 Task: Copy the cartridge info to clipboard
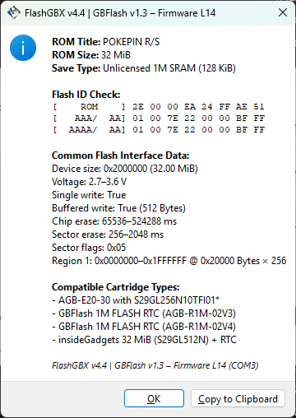click(238, 398)
